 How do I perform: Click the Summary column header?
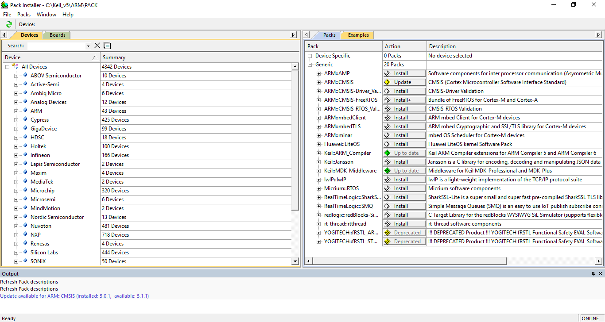(x=200, y=57)
